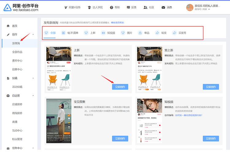Select the 上新 template tab

click(x=90, y=33)
